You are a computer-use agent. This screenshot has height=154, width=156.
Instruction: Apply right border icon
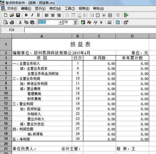(92, 15)
